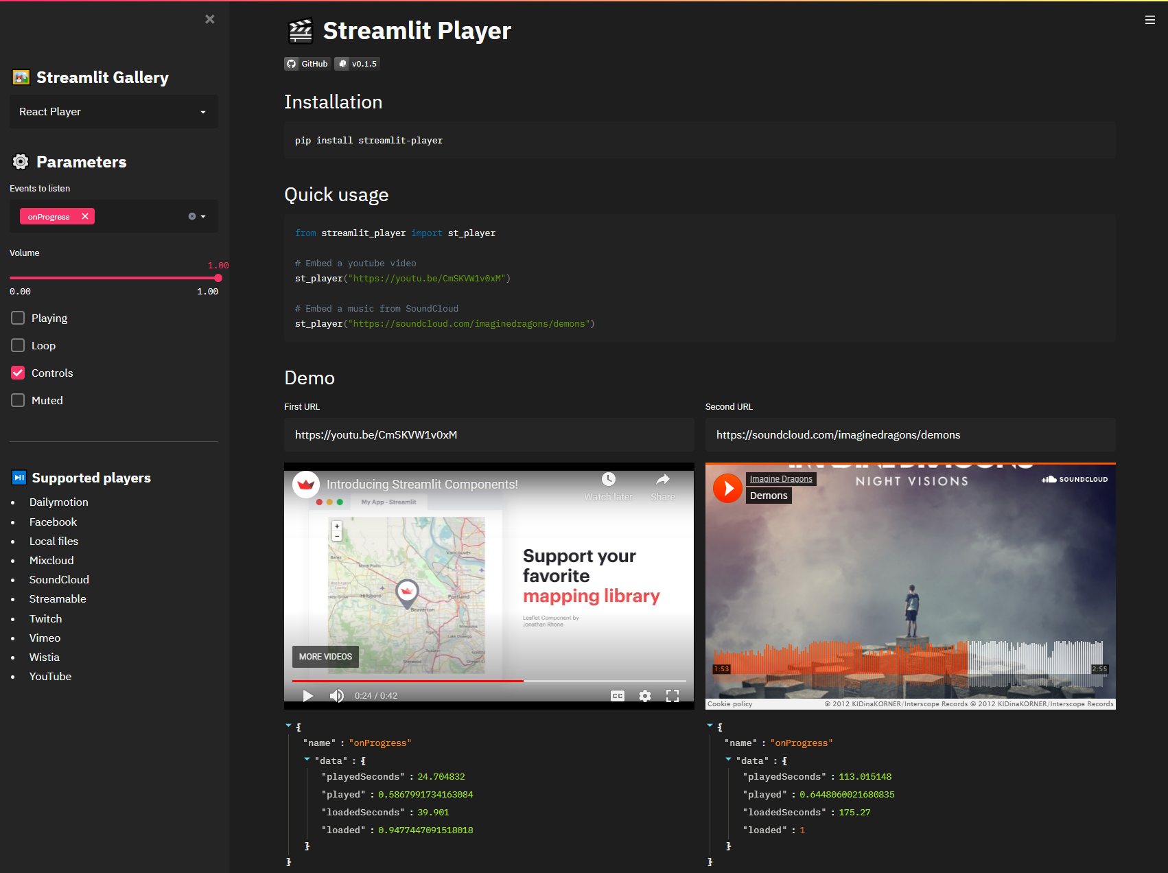Click the second playedSeconds value 113.015148
The width and height of the screenshot is (1168, 873).
click(x=865, y=777)
